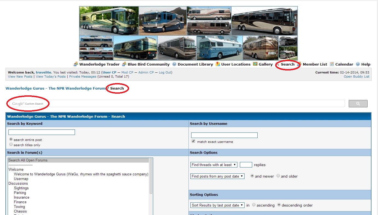Select the and older radio button
This screenshot has width=378, height=215.
click(278, 176)
